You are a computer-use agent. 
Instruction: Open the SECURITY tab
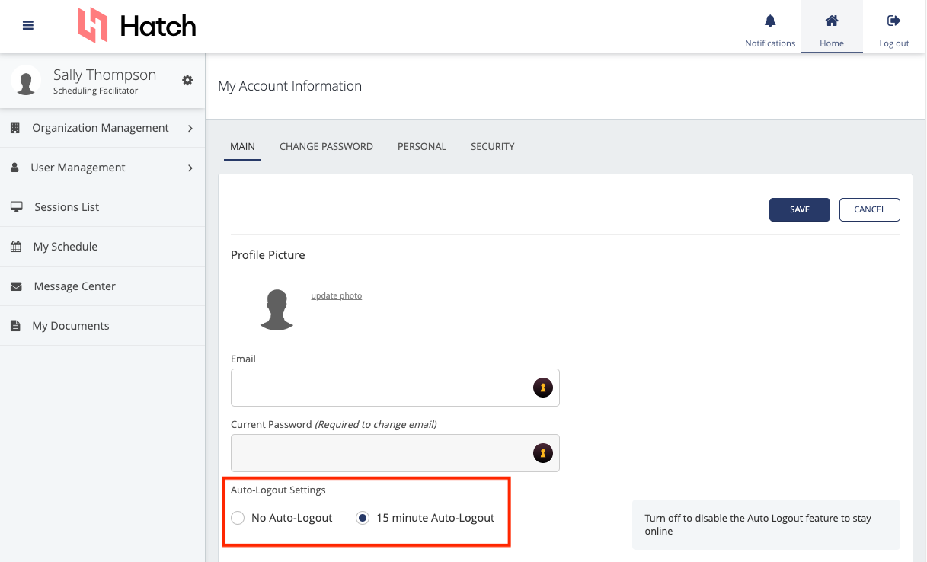click(x=493, y=146)
